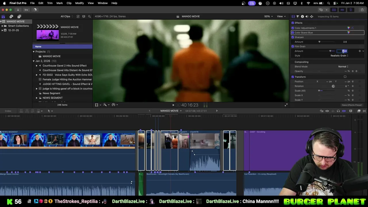Collapse the Jan 2, 2026 group
Image resolution: width=368 pixels, height=207 pixels.
pos(34,61)
